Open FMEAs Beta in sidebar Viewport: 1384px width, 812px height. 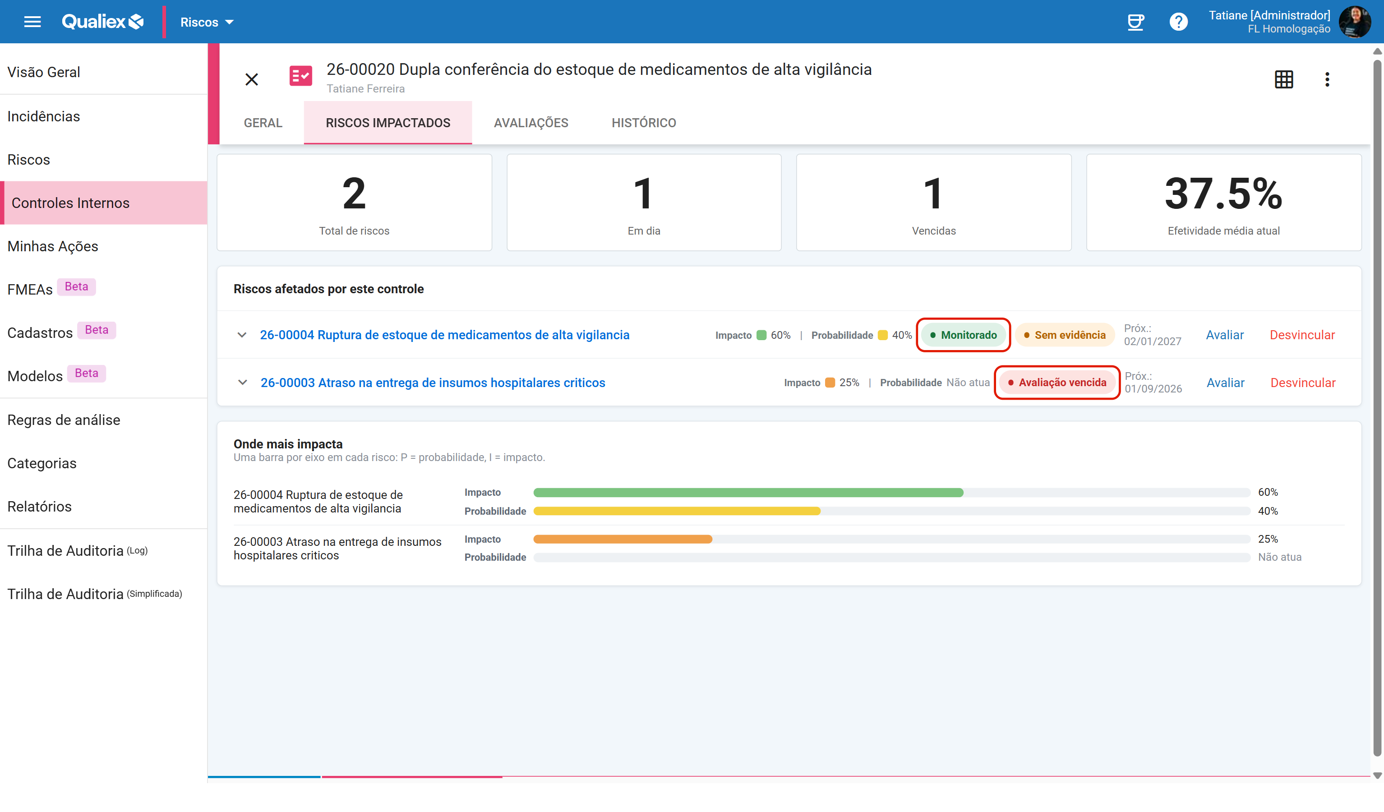(x=103, y=290)
